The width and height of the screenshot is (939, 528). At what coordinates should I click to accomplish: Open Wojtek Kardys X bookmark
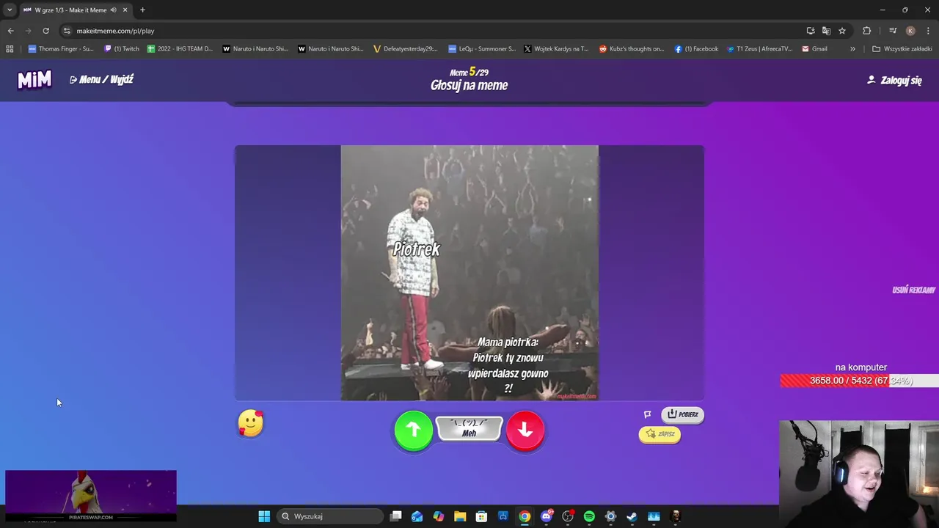556,49
